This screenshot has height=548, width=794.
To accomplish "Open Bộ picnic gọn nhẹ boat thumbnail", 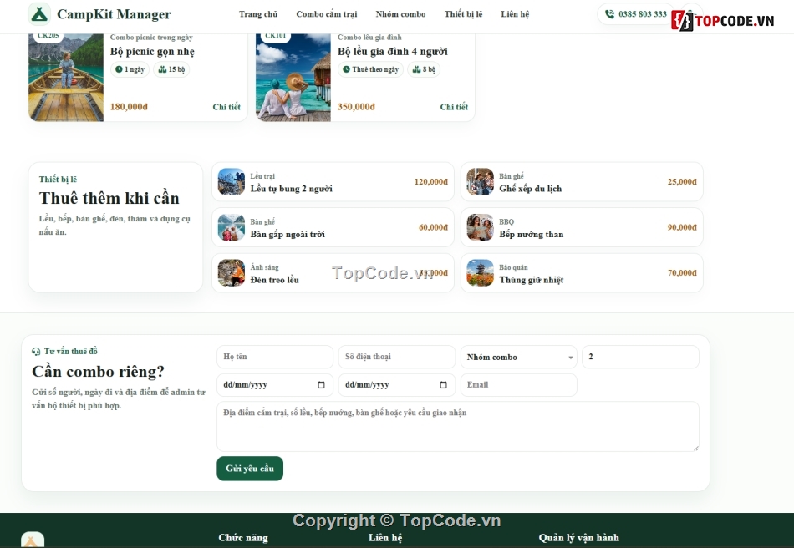I will (66, 78).
